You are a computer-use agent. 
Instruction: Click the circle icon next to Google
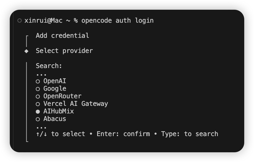point(38,89)
